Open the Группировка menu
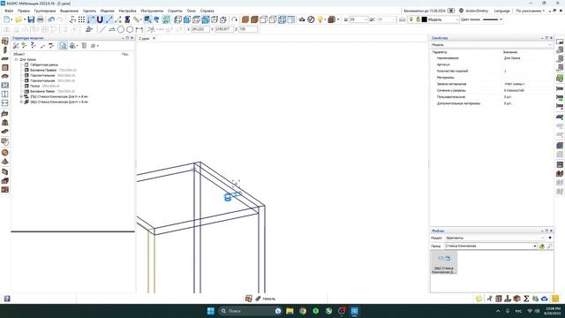 45,11
